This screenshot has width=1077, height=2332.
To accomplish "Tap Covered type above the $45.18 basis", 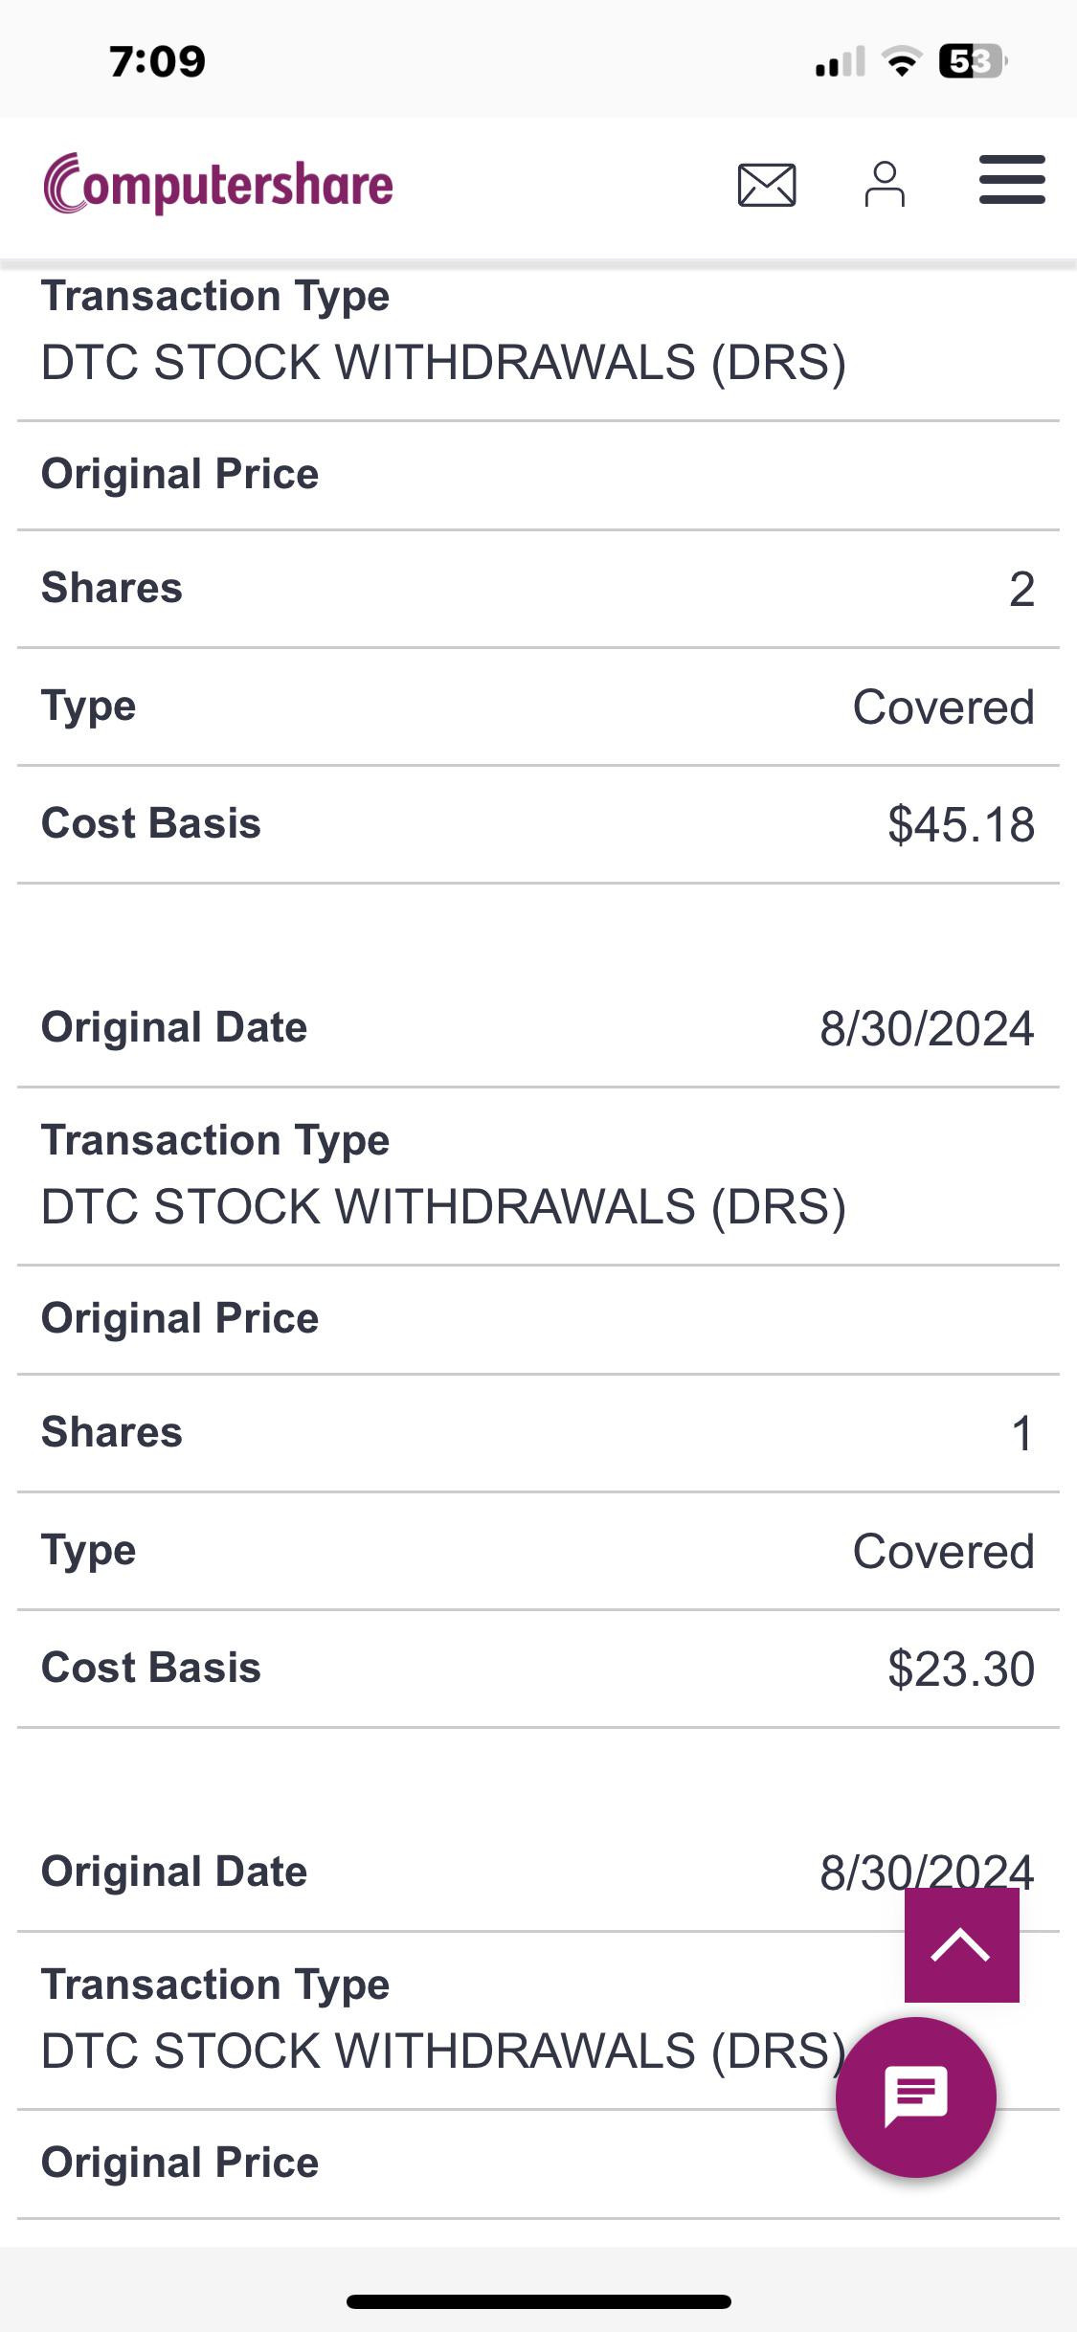I will 943,707.
